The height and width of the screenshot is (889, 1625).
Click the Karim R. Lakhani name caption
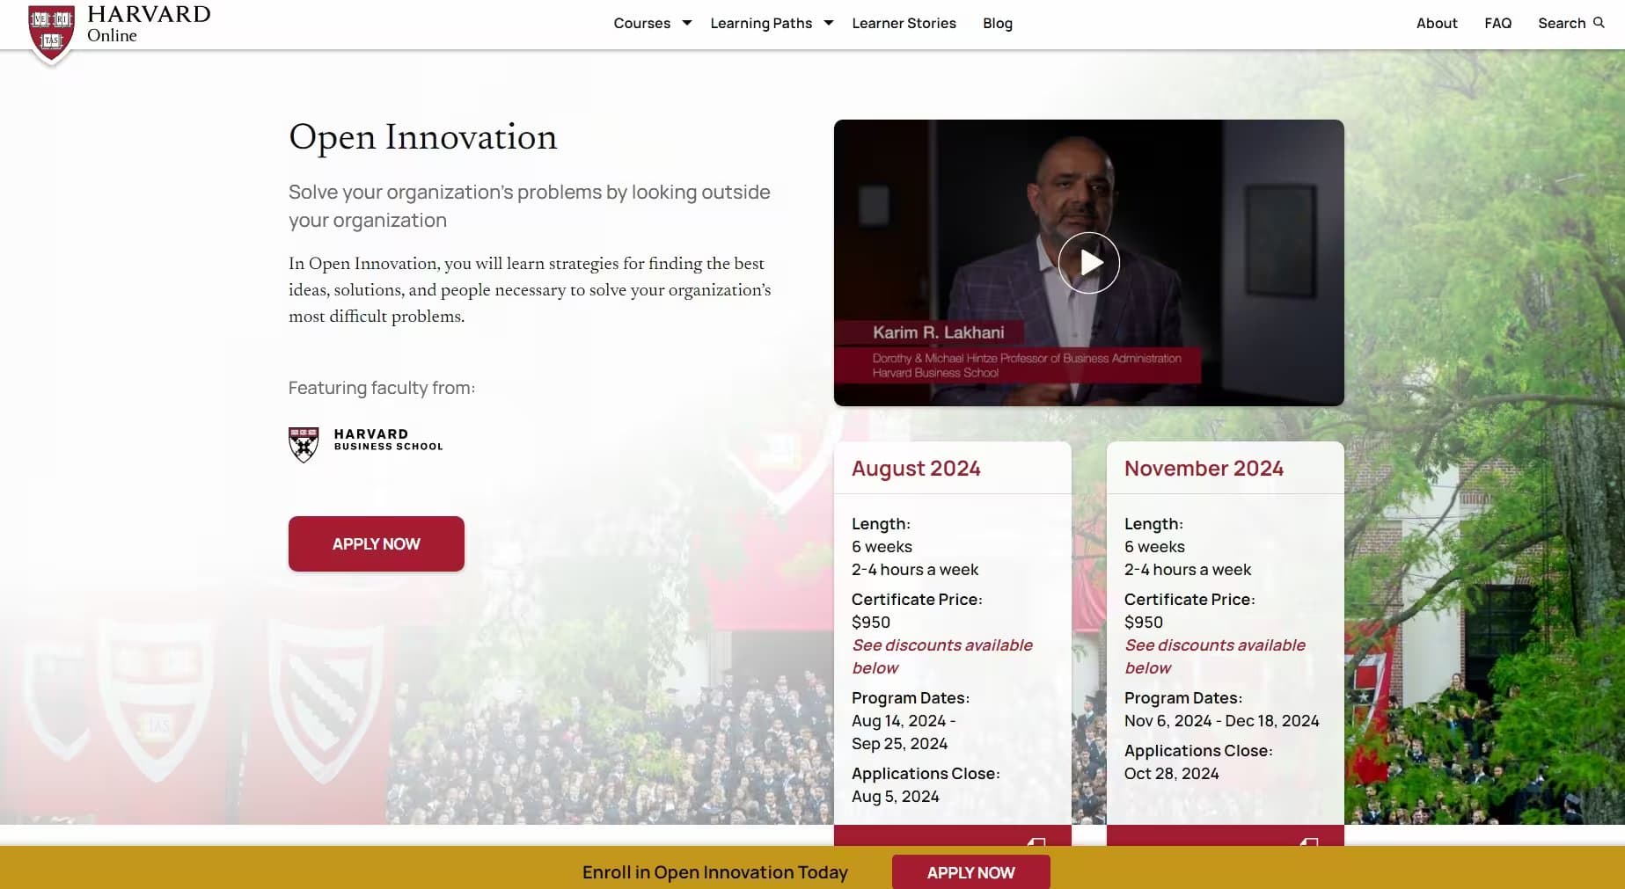[x=938, y=332]
